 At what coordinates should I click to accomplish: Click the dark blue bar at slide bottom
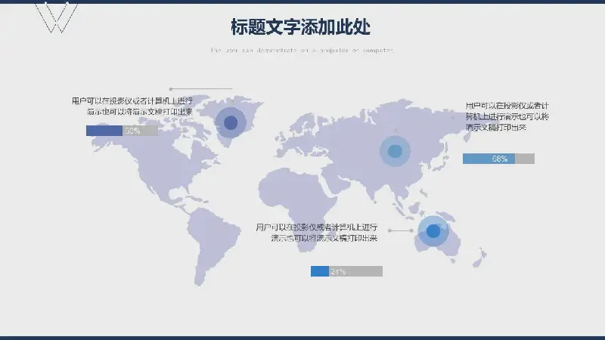302,337
